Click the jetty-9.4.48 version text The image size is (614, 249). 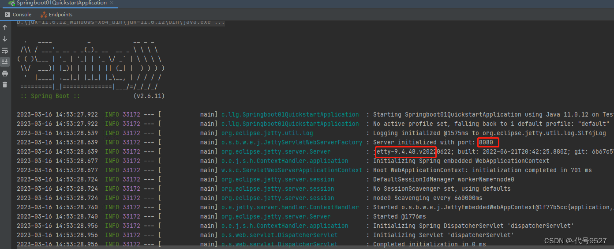pyautogui.click(x=405, y=152)
